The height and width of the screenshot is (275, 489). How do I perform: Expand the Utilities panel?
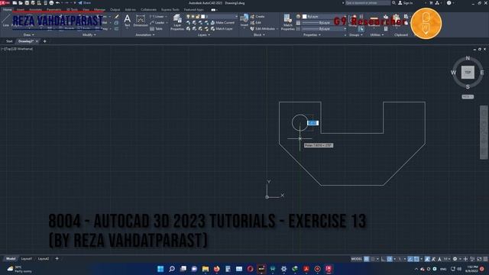point(377,35)
